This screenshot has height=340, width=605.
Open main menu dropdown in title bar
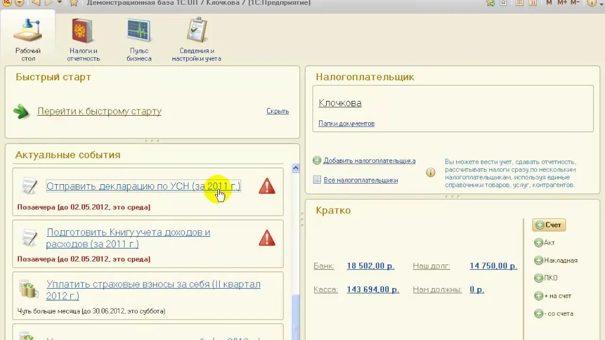point(19,3)
